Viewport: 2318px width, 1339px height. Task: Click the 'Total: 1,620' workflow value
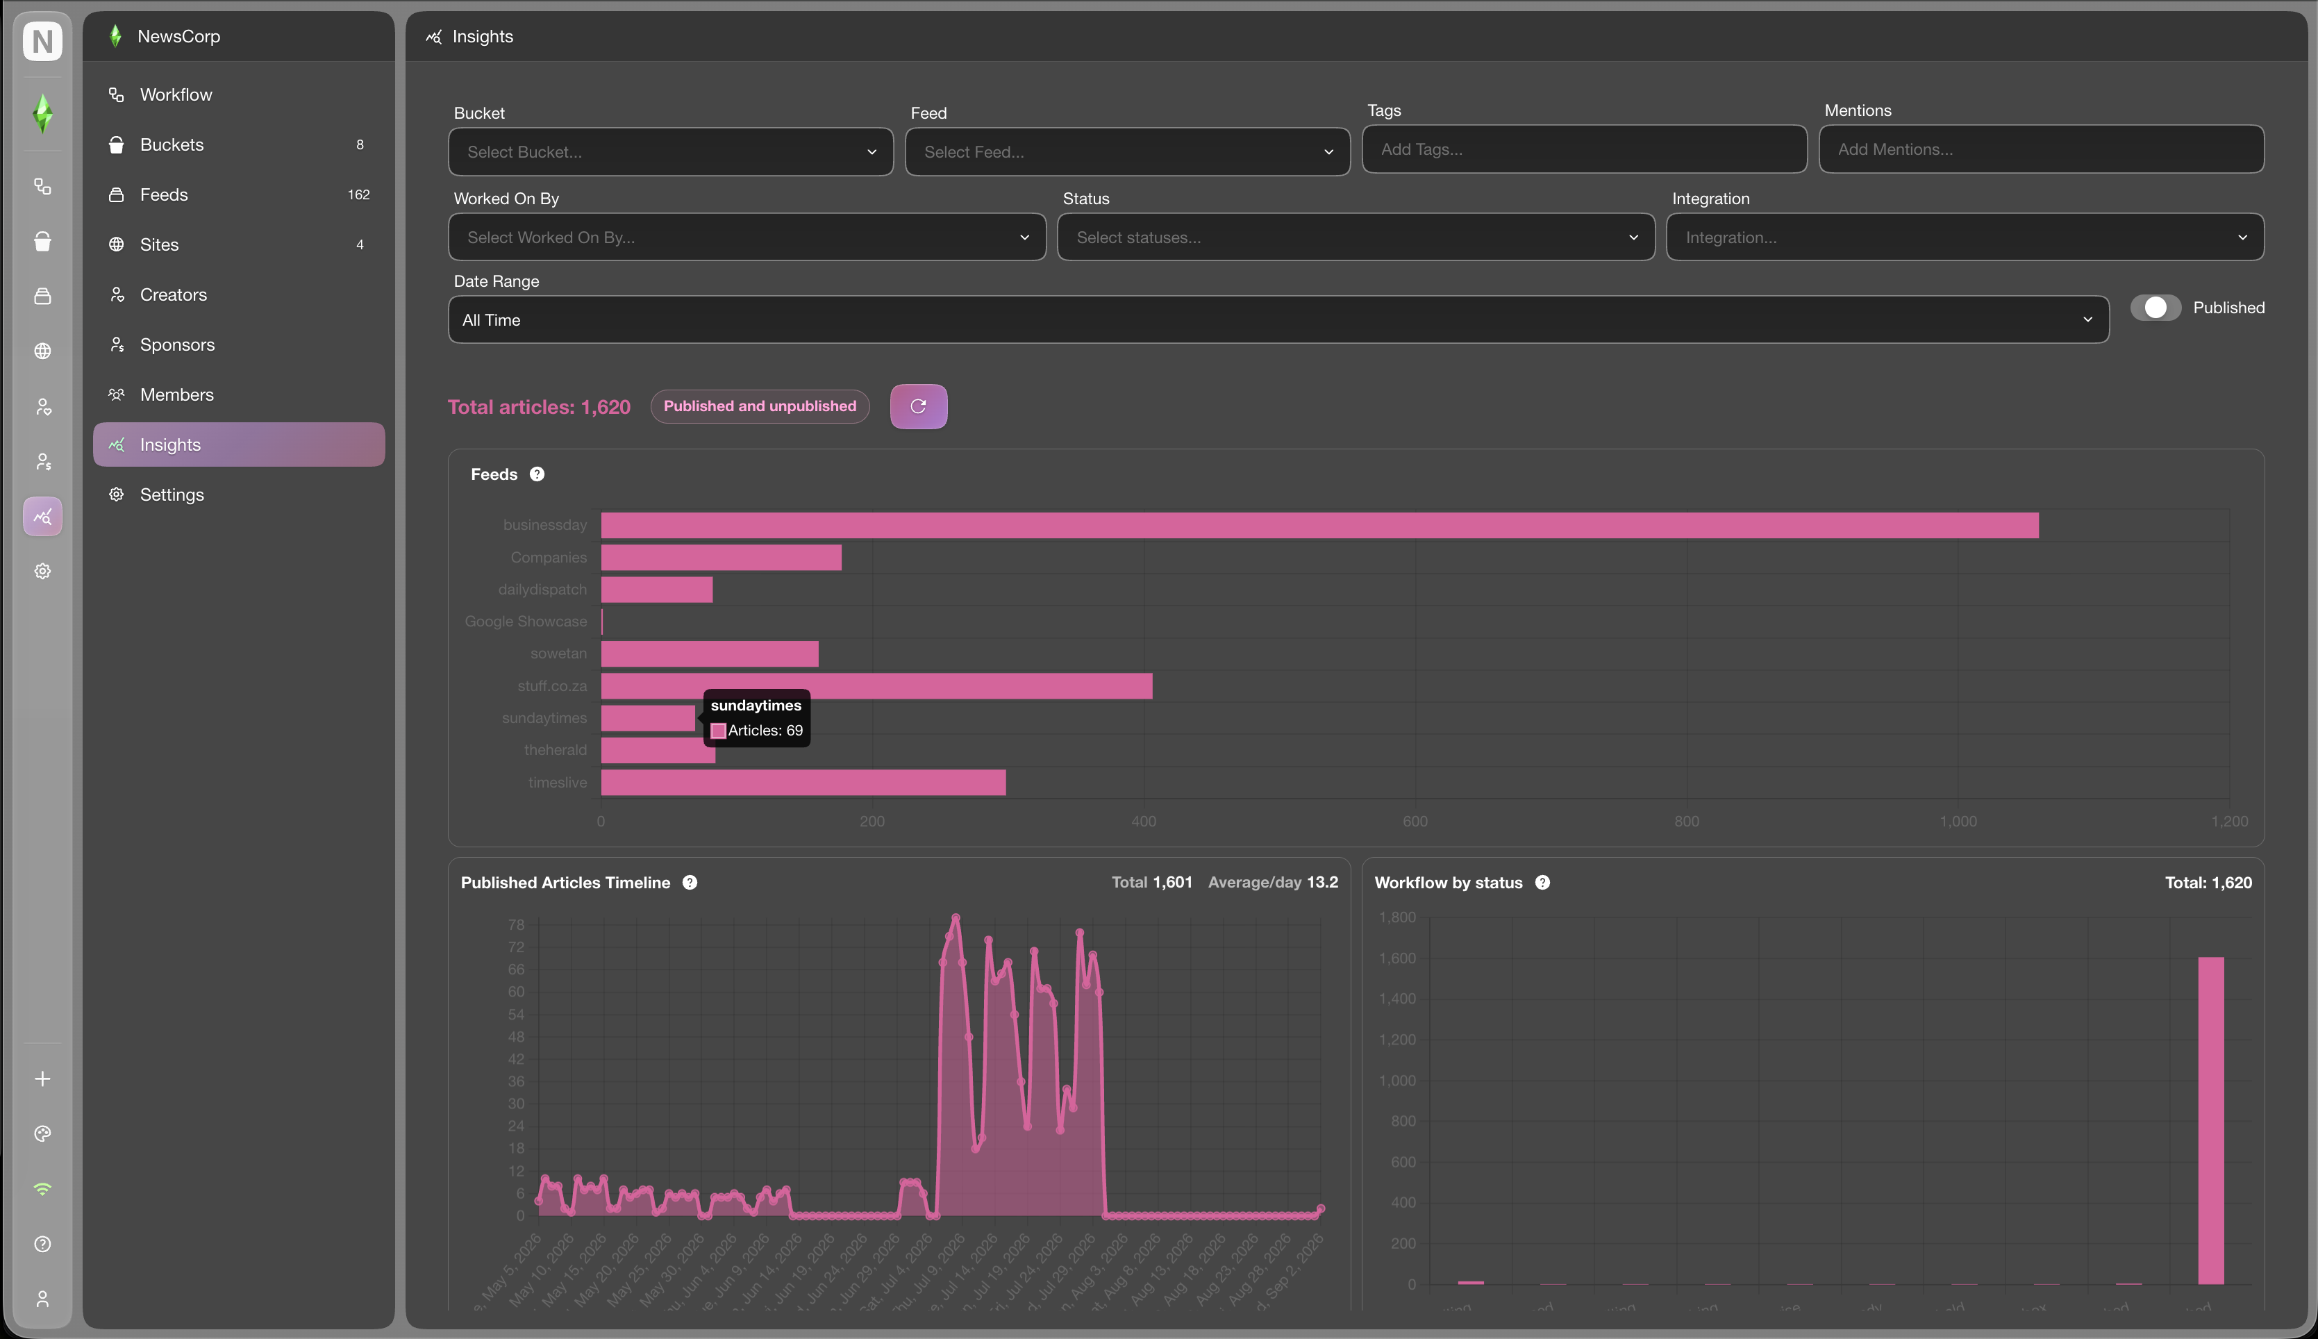pos(2208,883)
